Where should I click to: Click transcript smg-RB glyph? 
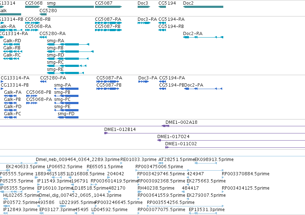click(70, 52)
